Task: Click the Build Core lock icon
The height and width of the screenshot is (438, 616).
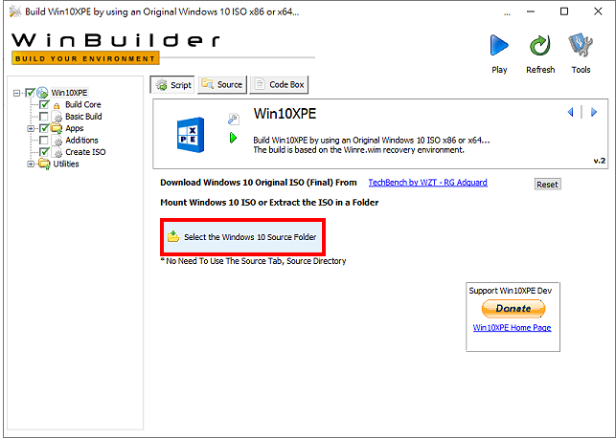Action: point(57,105)
